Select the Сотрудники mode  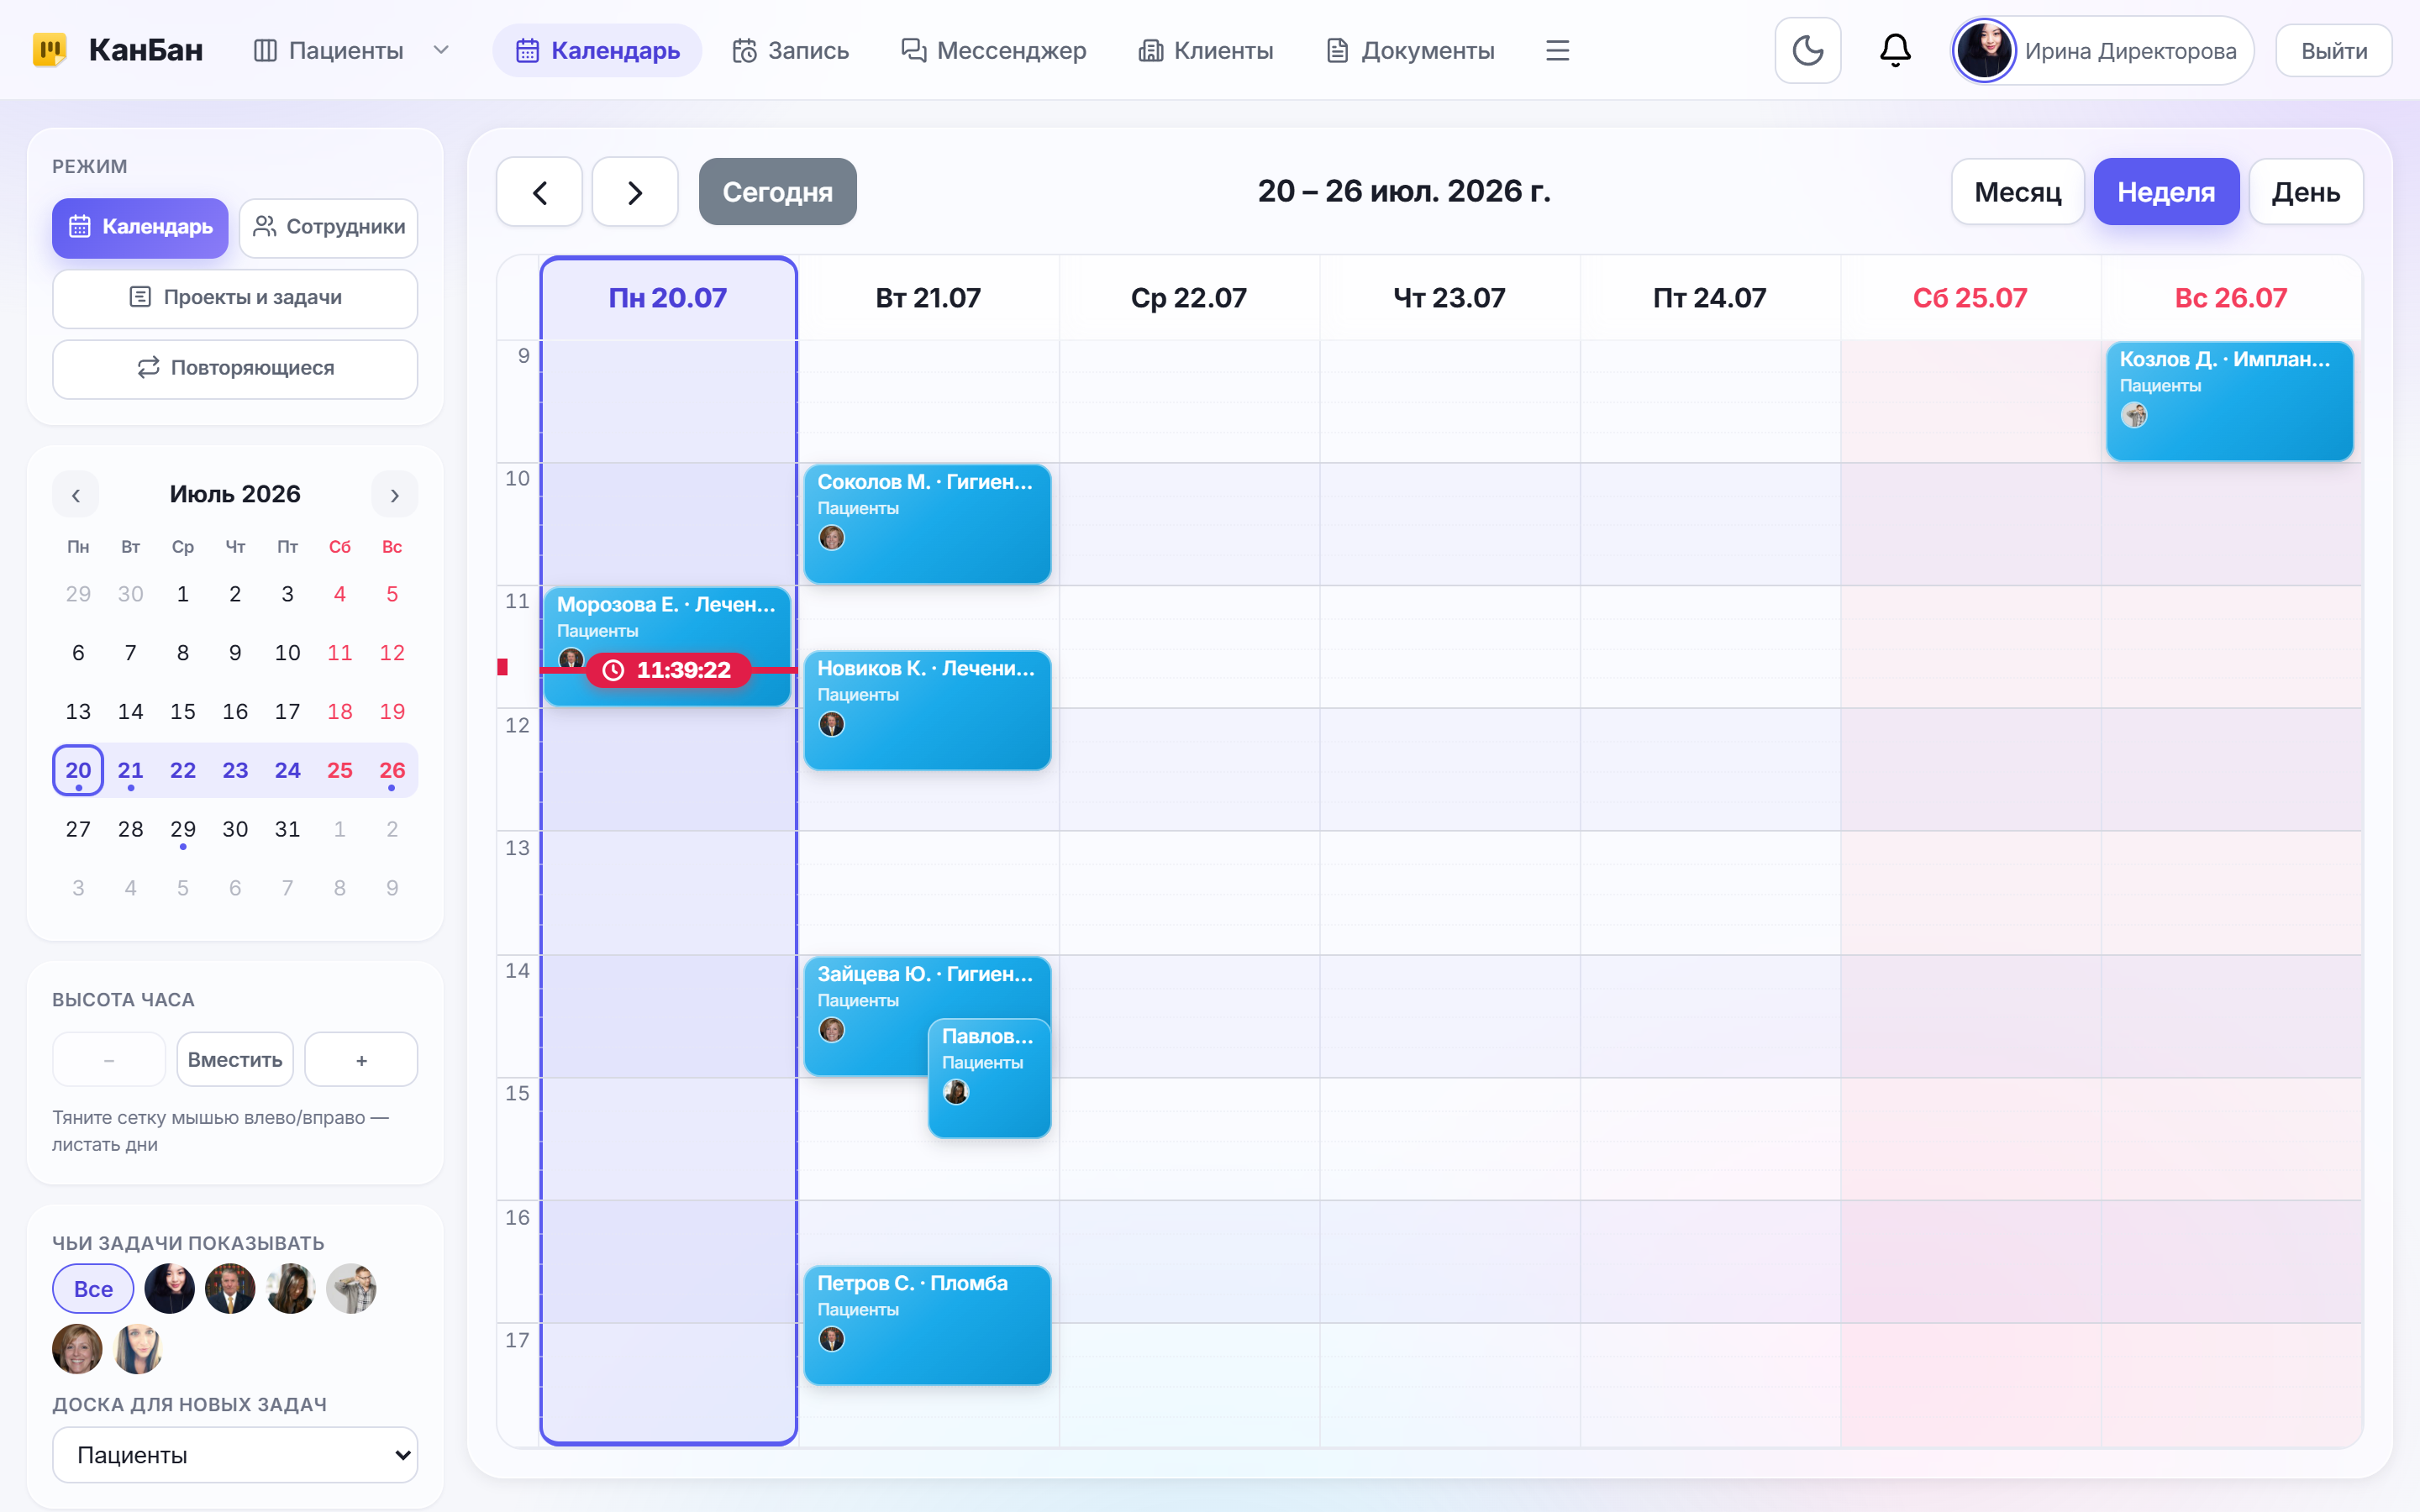(329, 227)
